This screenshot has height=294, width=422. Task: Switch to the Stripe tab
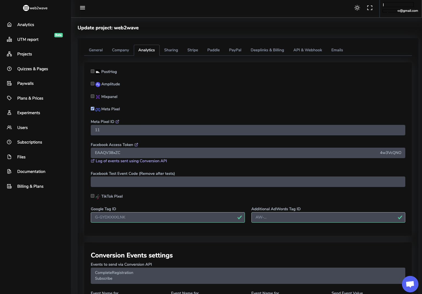tap(193, 50)
